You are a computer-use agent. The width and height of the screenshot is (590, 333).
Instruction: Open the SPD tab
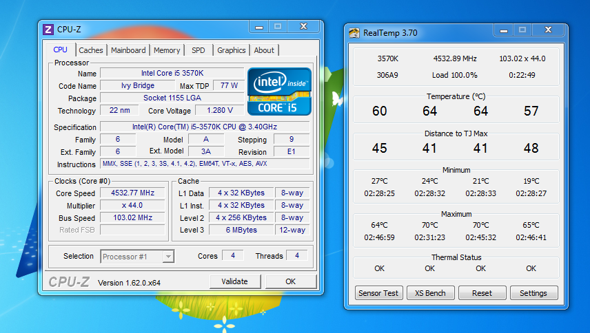click(199, 50)
